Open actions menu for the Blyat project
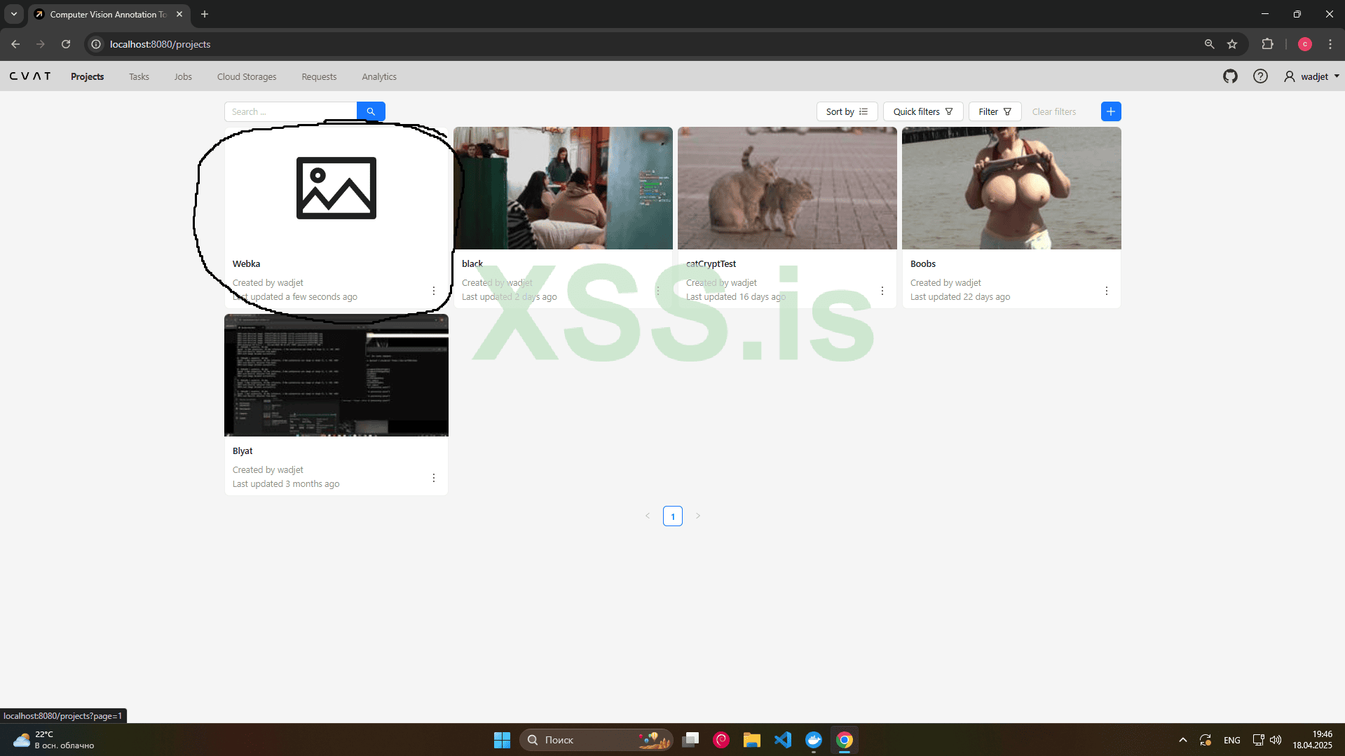Screen dimensions: 1345x756 point(434,478)
